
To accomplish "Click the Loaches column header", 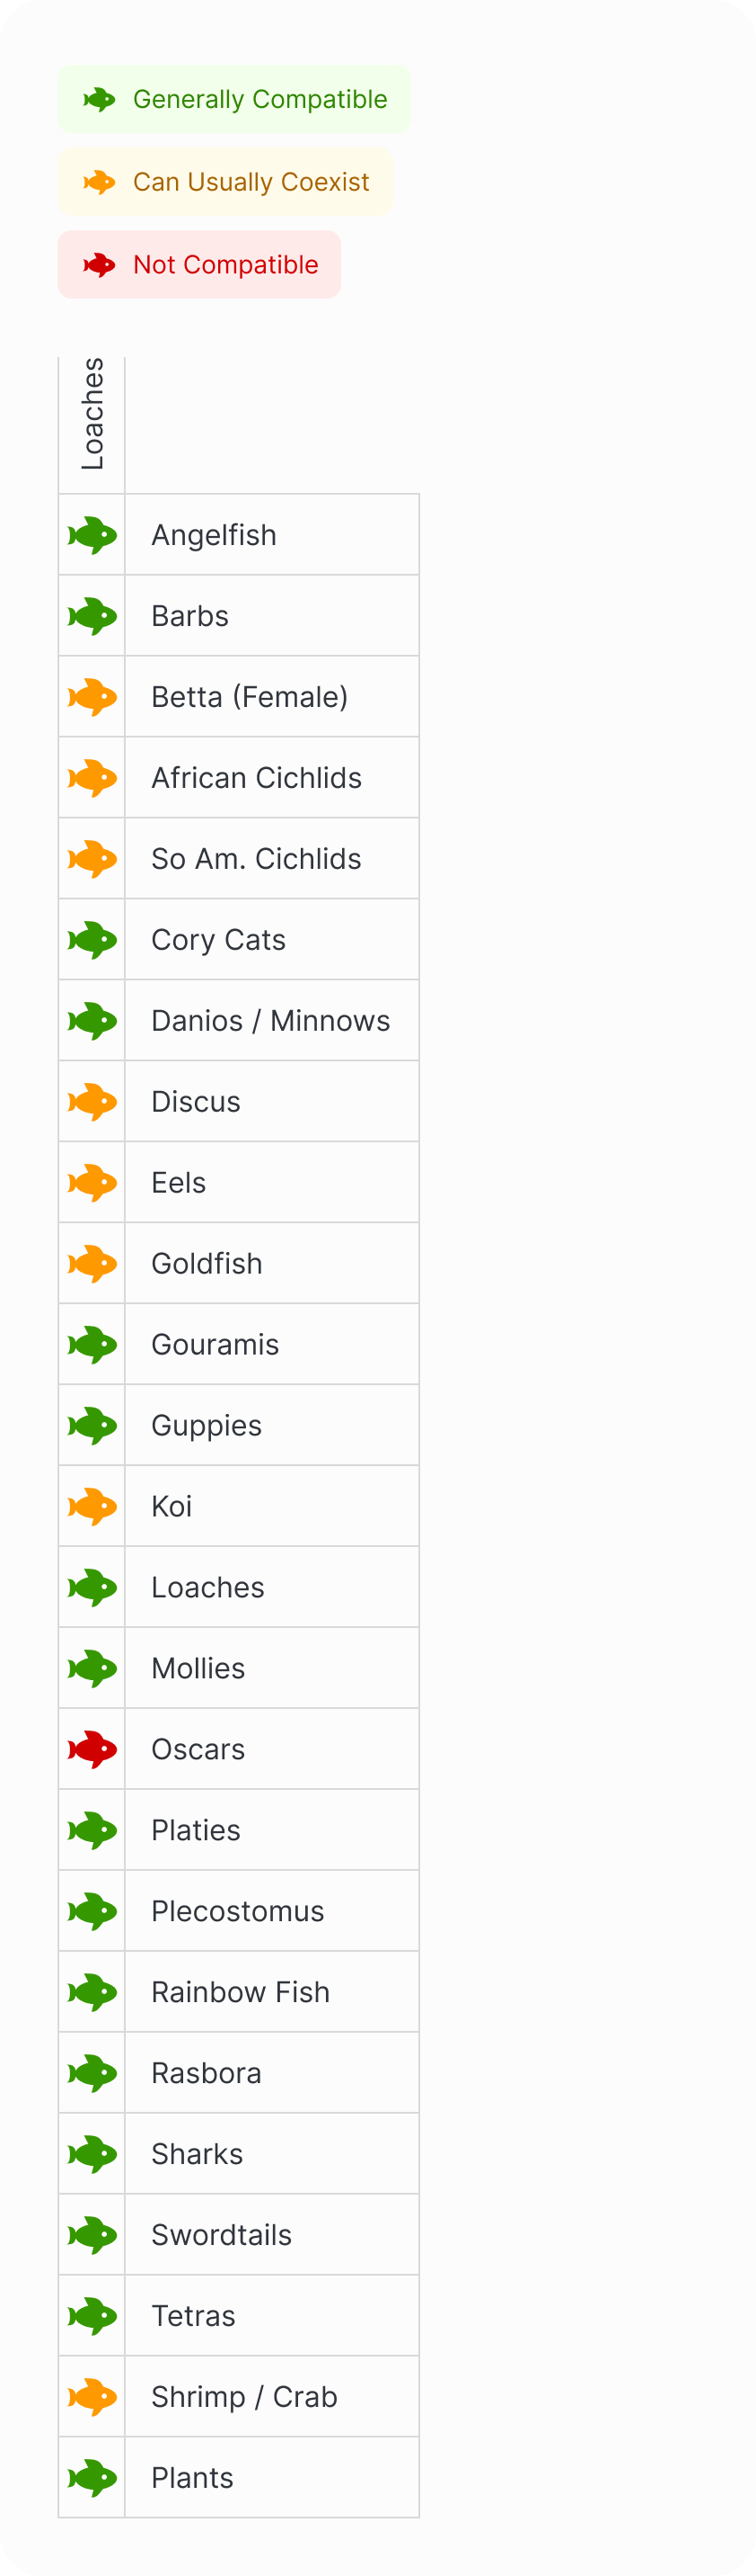I will tap(92, 414).
